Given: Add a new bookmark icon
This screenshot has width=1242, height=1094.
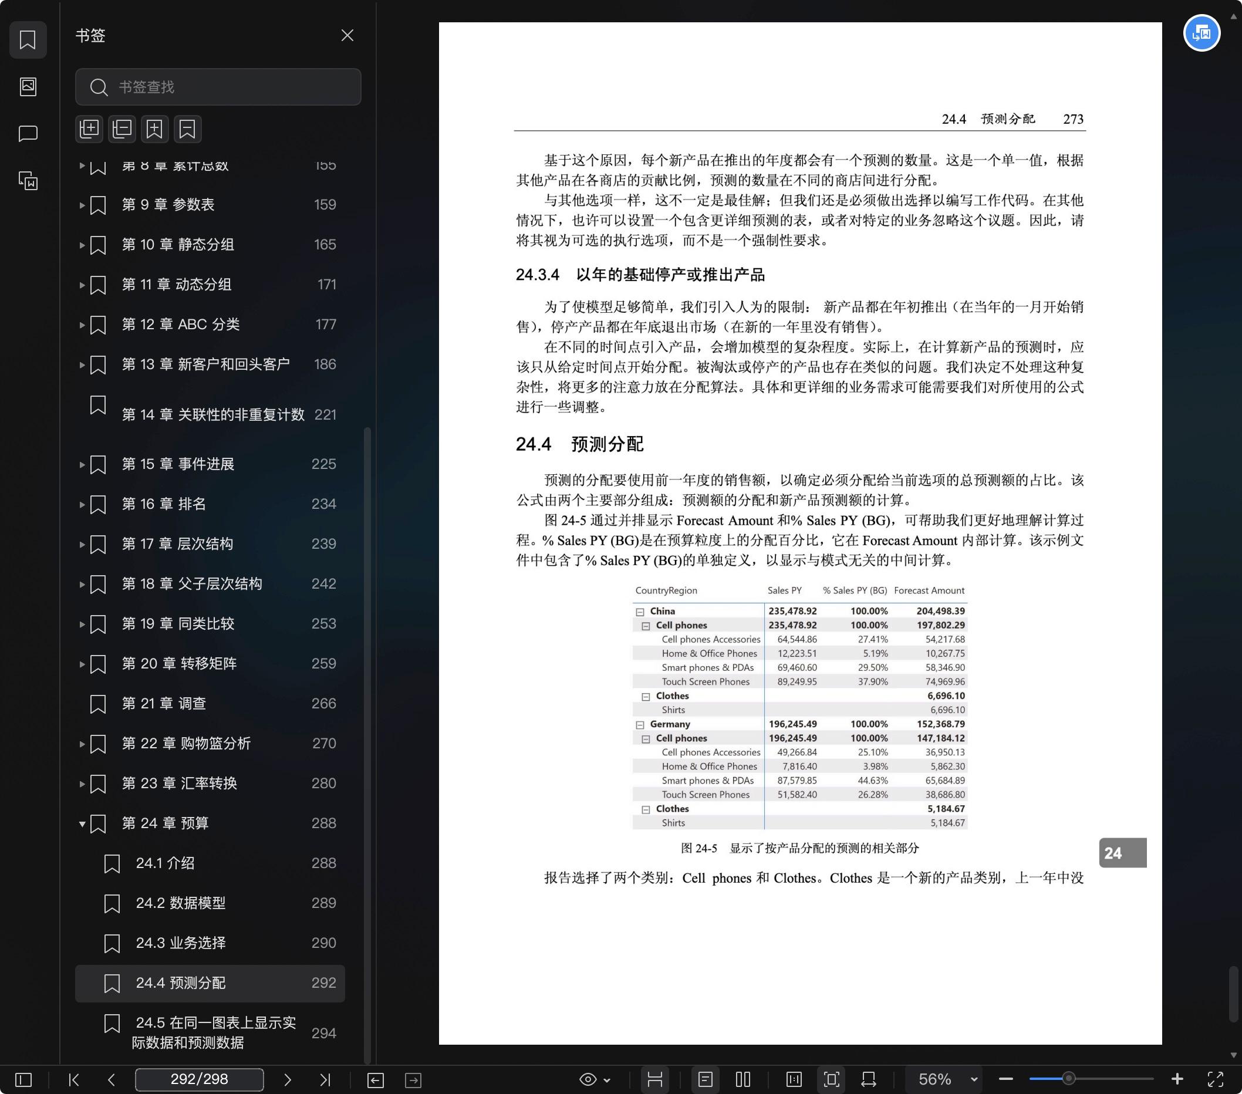Looking at the screenshot, I should [155, 129].
